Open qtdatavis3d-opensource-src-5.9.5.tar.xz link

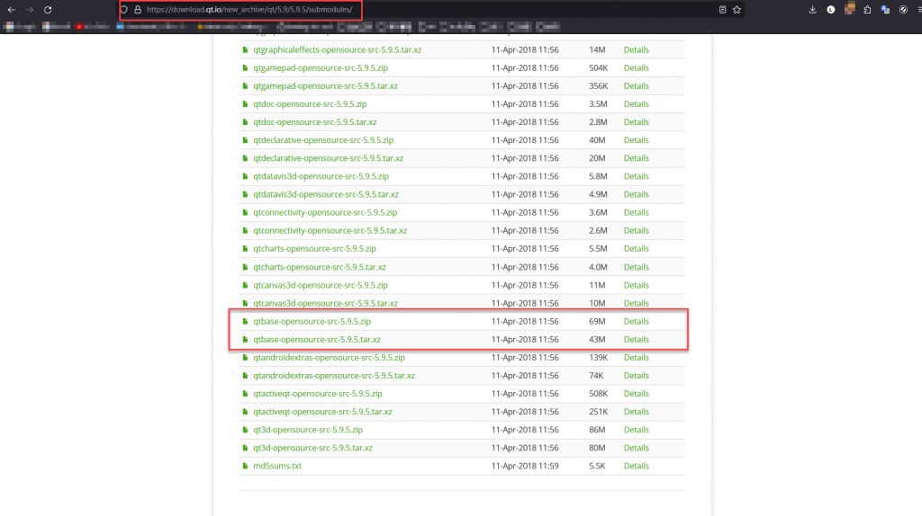point(326,194)
